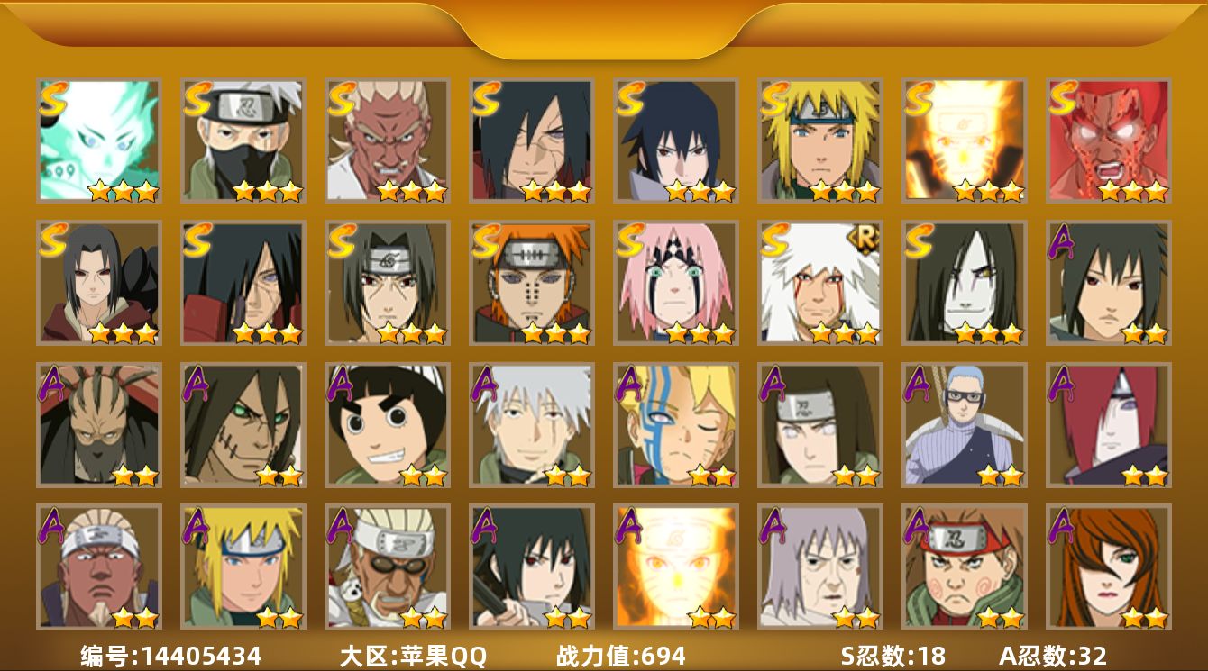Select the auburn-haired Mei portrait

[1108, 567]
